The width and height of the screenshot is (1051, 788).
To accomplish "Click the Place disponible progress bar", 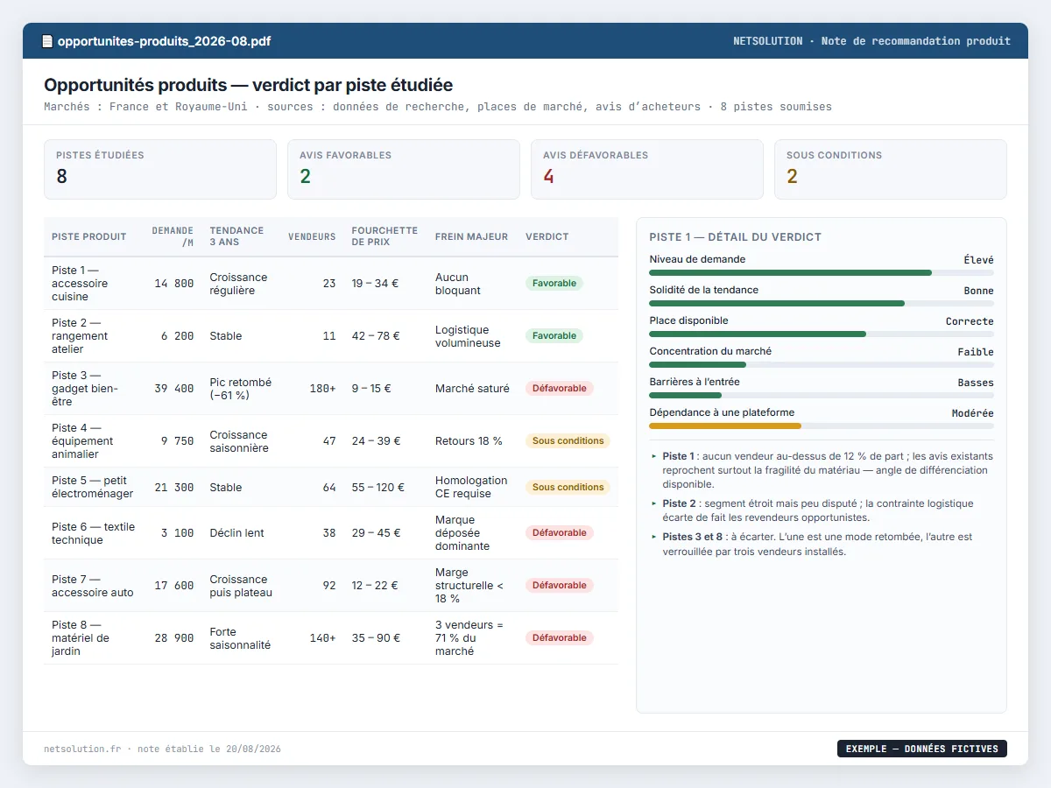I will [x=822, y=334].
